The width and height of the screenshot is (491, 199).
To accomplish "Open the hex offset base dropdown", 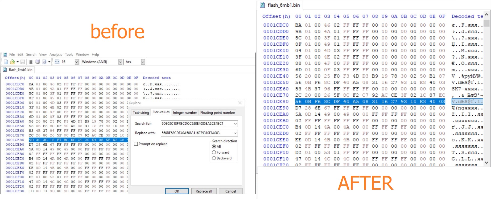I will 143,62.
